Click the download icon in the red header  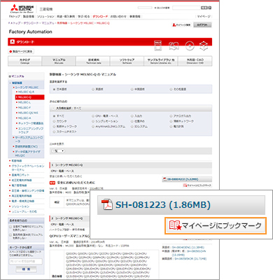pos(12,42)
